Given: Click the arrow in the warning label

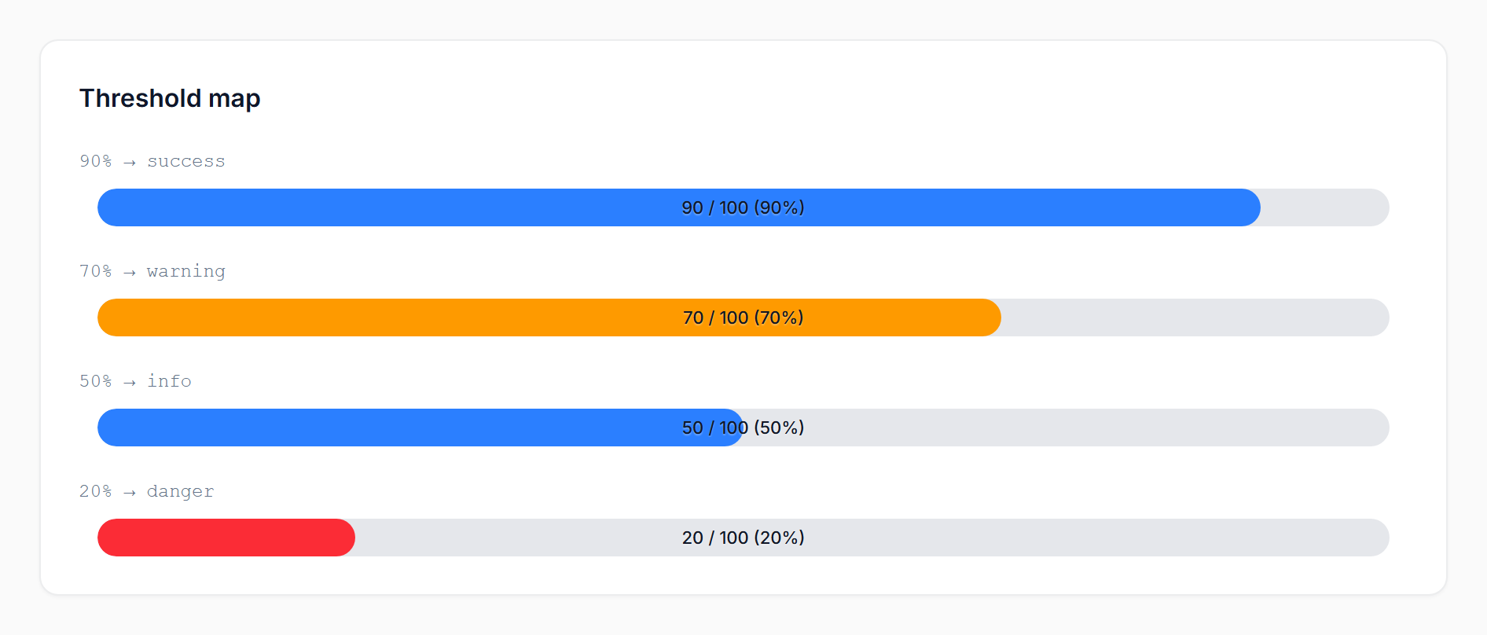Looking at the screenshot, I should pyautogui.click(x=130, y=272).
